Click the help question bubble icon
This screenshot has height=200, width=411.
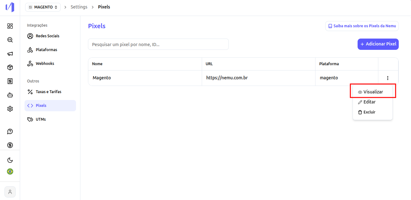coord(10,131)
